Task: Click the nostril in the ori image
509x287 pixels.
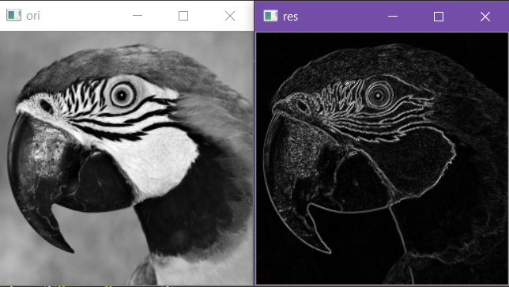Action: pos(46,106)
